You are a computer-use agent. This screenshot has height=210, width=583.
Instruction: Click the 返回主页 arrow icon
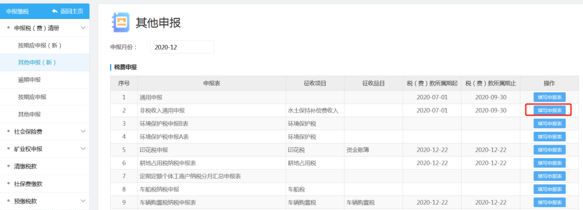point(55,11)
